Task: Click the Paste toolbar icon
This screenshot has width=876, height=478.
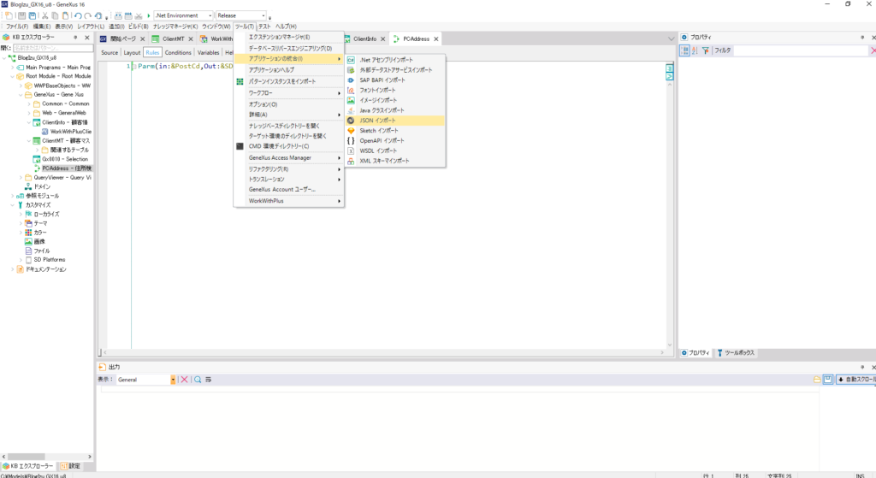Action: (x=65, y=15)
